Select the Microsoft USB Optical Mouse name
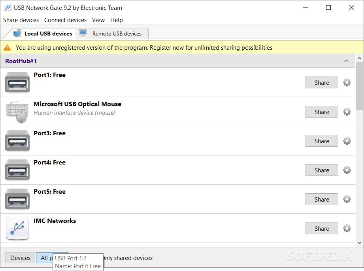364x271 pixels. click(x=77, y=104)
